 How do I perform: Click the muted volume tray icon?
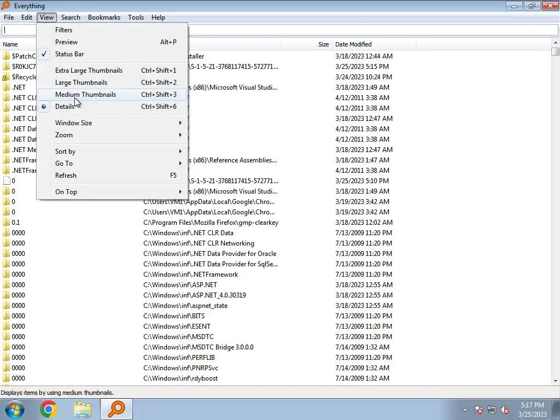pyautogui.click(x=505, y=410)
